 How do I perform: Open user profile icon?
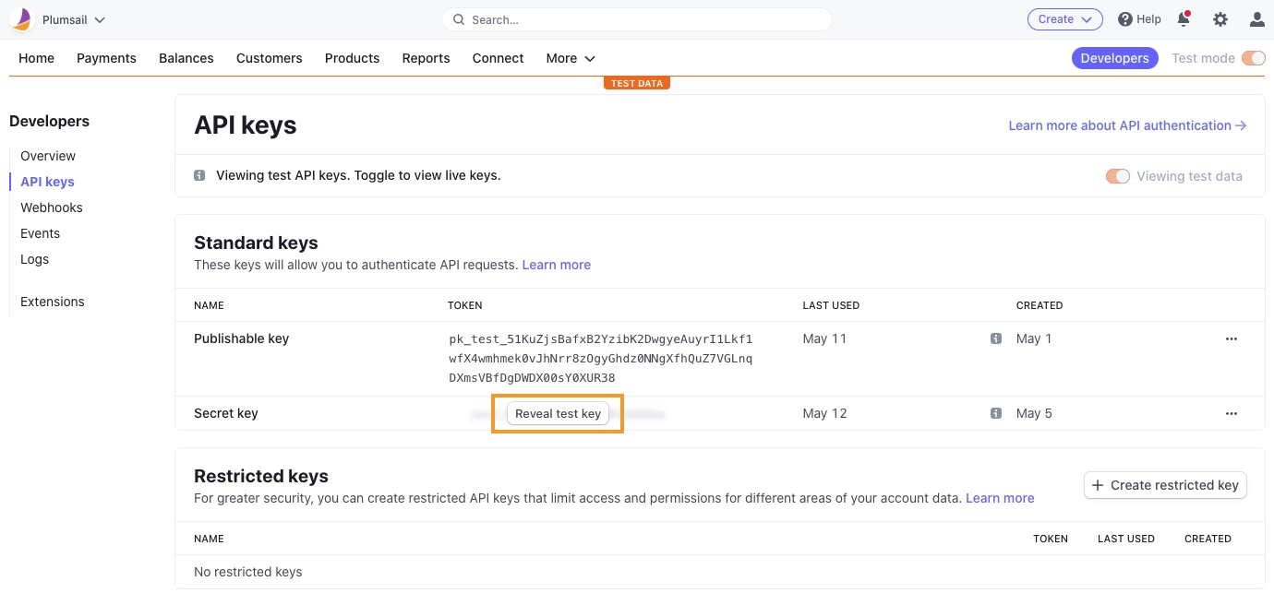[x=1256, y=19]
